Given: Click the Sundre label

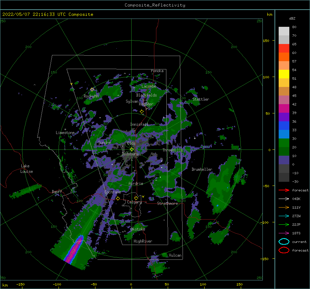Looking at the screenshot, I should [x=104, y=142].
